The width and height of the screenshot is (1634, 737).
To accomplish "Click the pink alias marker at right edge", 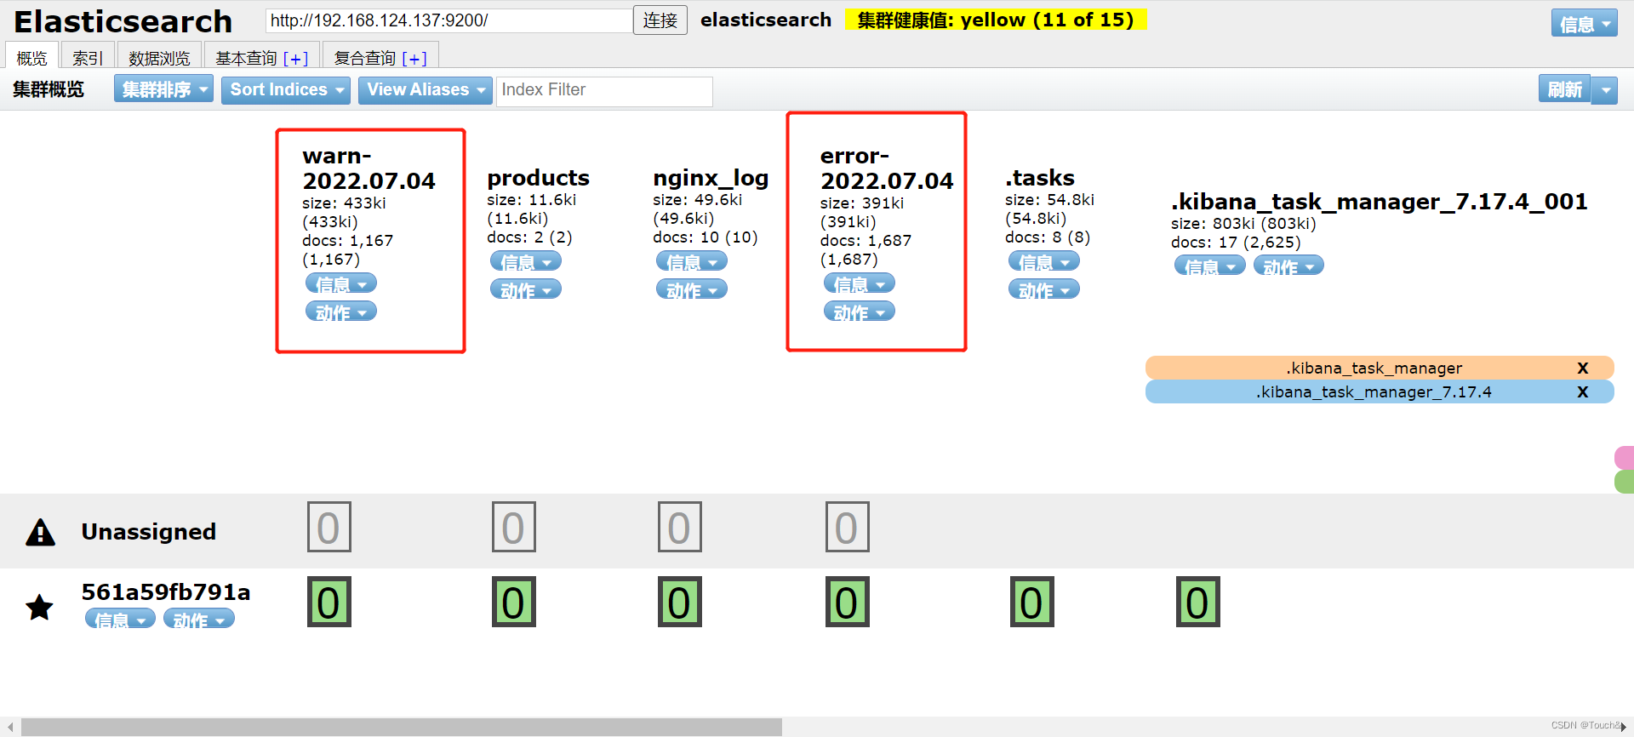I will tap(1625, 457).
